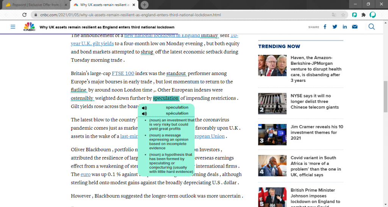Open Covid variant in South Africa story
The height and width of the screenshot is (207, 388).
pos(316,166)
